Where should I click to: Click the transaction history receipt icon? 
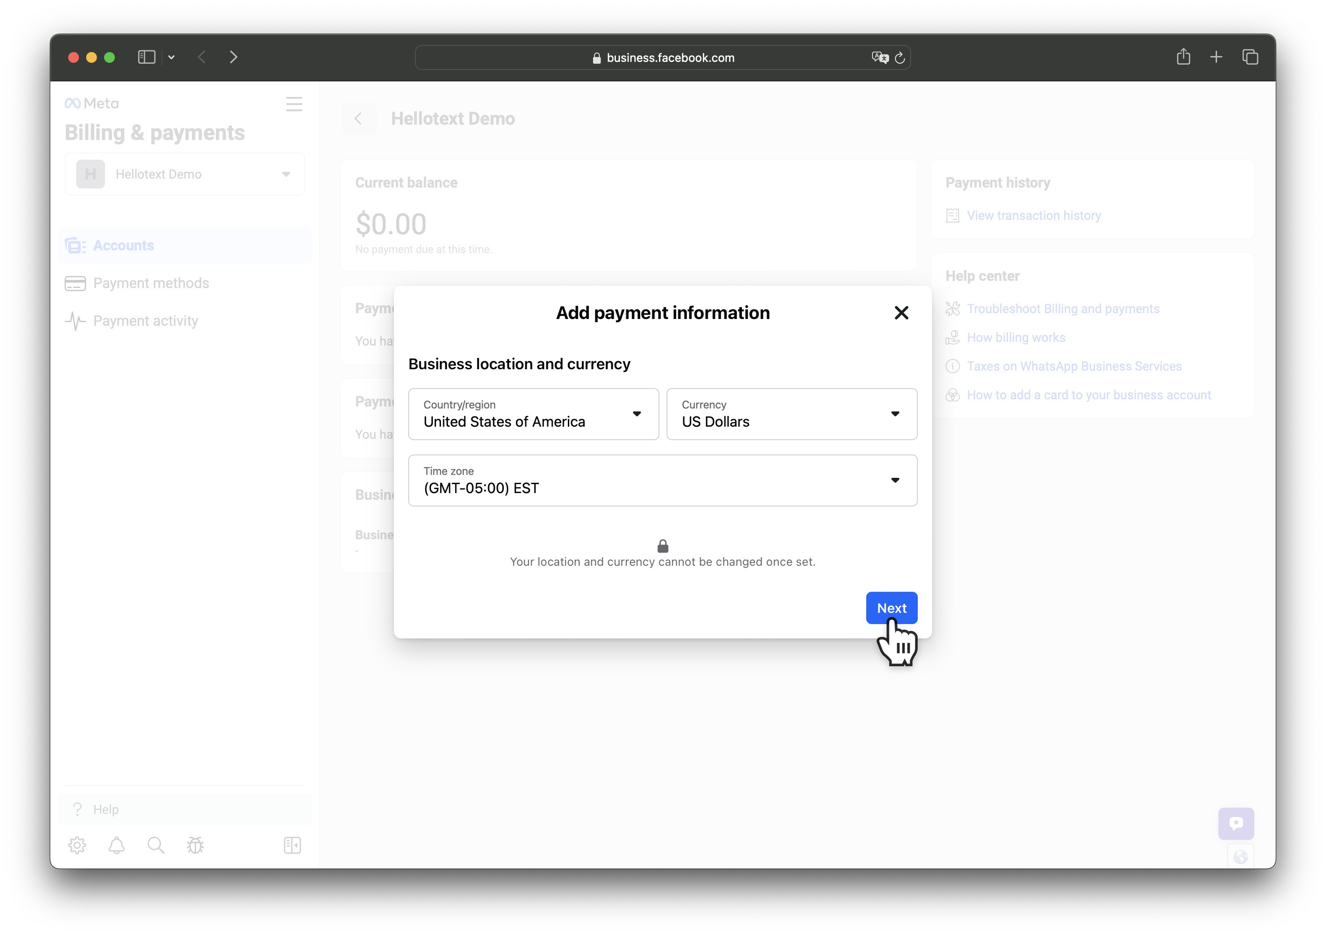tap(952, 215)
